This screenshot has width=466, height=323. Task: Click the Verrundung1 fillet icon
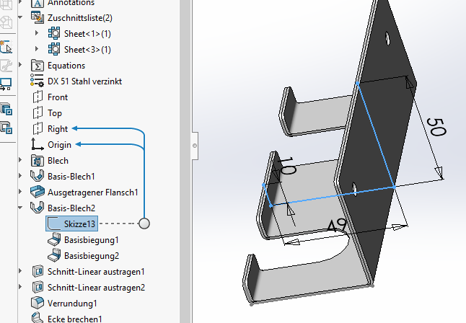tap(38, 303)
